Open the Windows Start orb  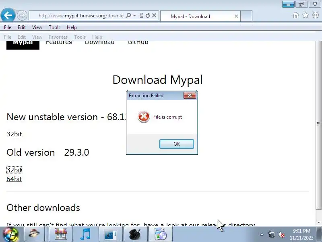click(11, 234)
